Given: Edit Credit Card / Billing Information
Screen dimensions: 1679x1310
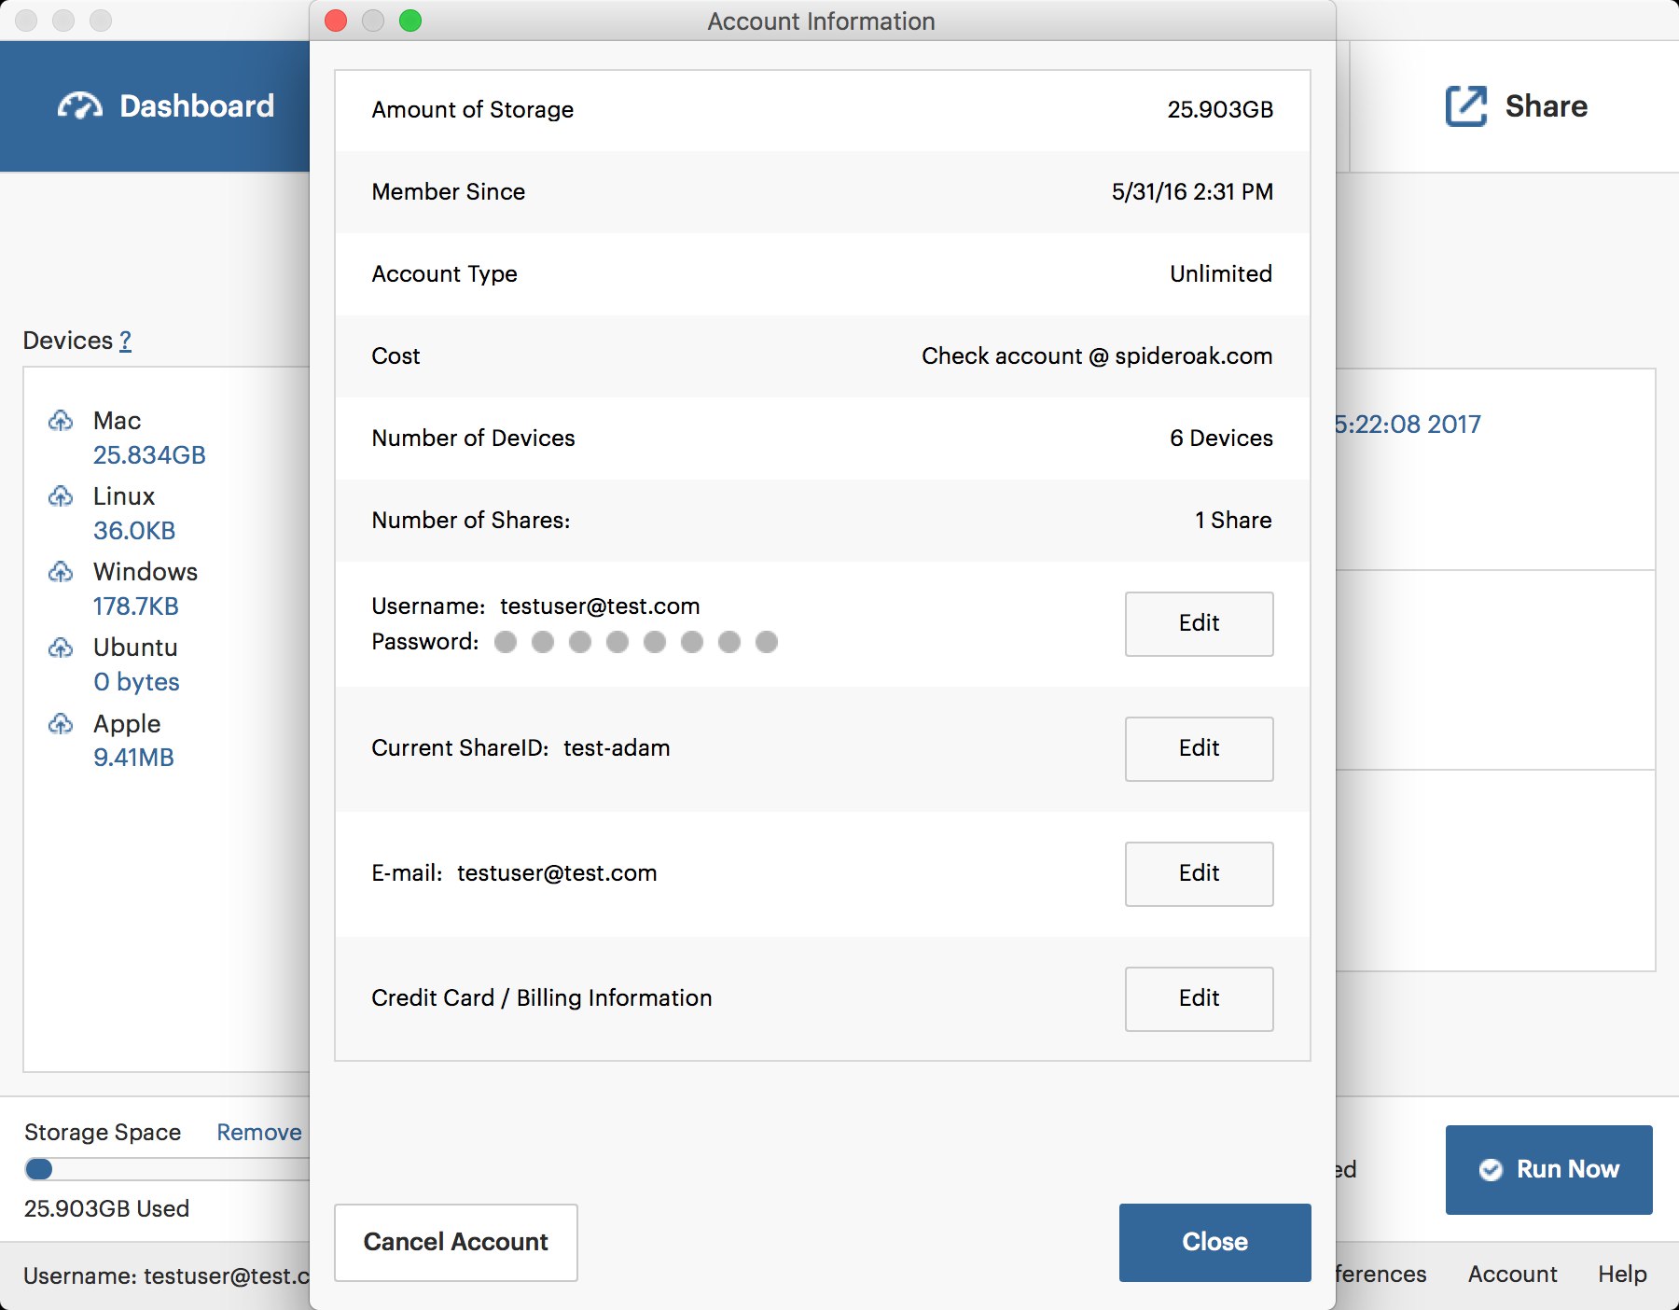Looking at the screenshot, I should pyautogui.click(x=1199, y=998).
